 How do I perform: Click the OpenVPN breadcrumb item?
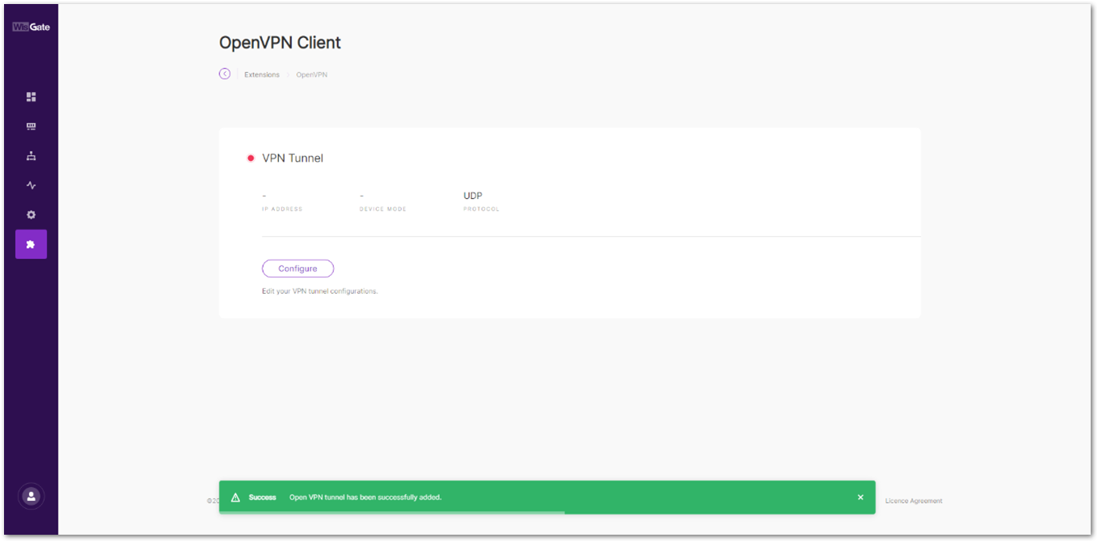click(311, 74)
